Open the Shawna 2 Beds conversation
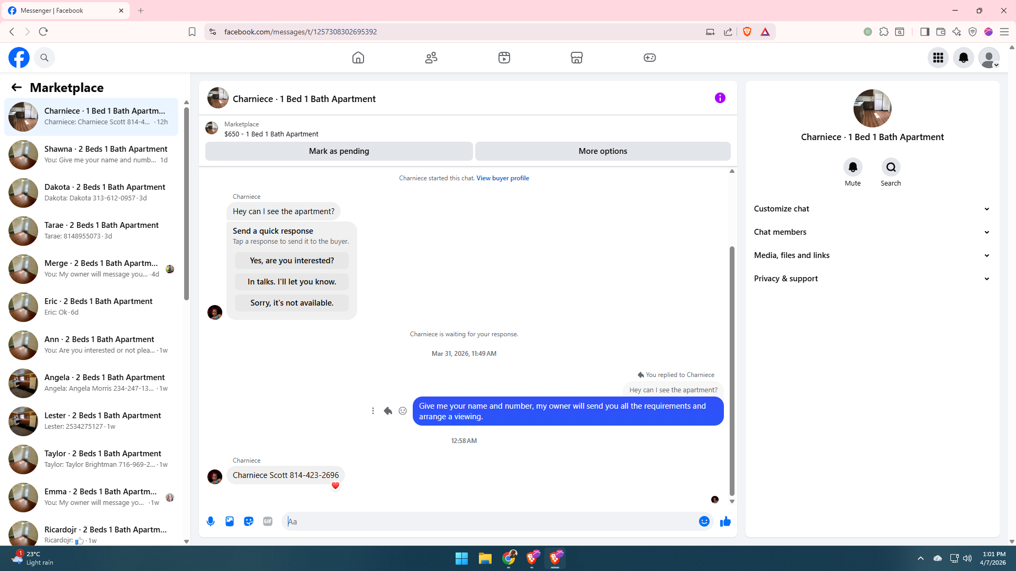 pos(92,154)
